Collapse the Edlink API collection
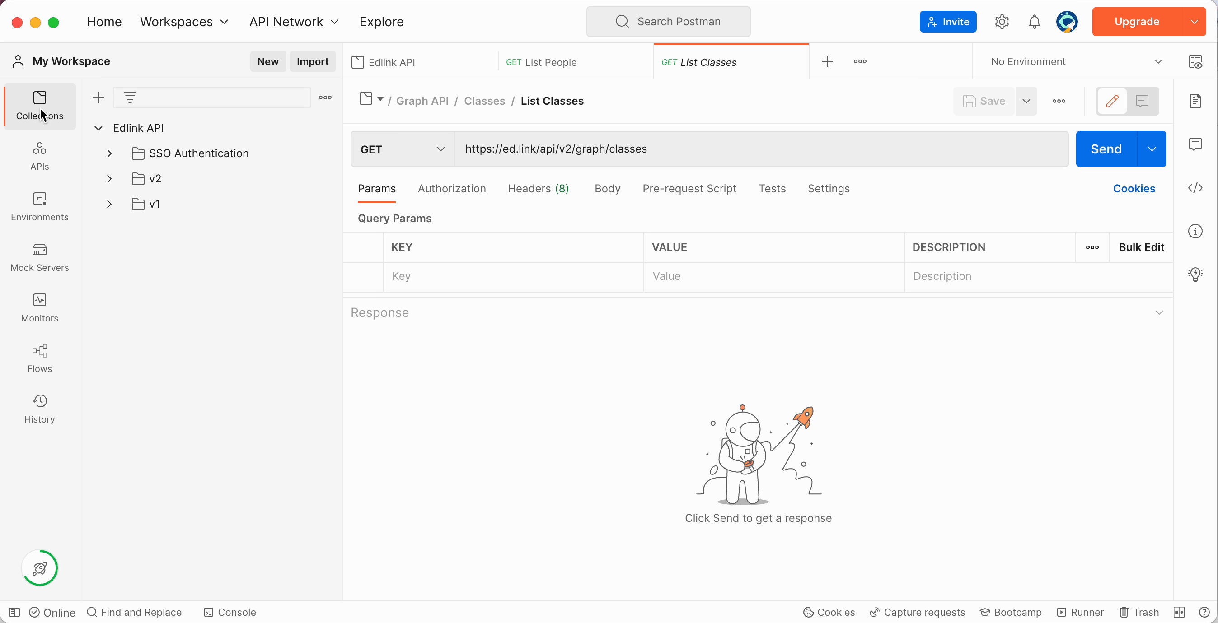 click(x=98, y=128)
